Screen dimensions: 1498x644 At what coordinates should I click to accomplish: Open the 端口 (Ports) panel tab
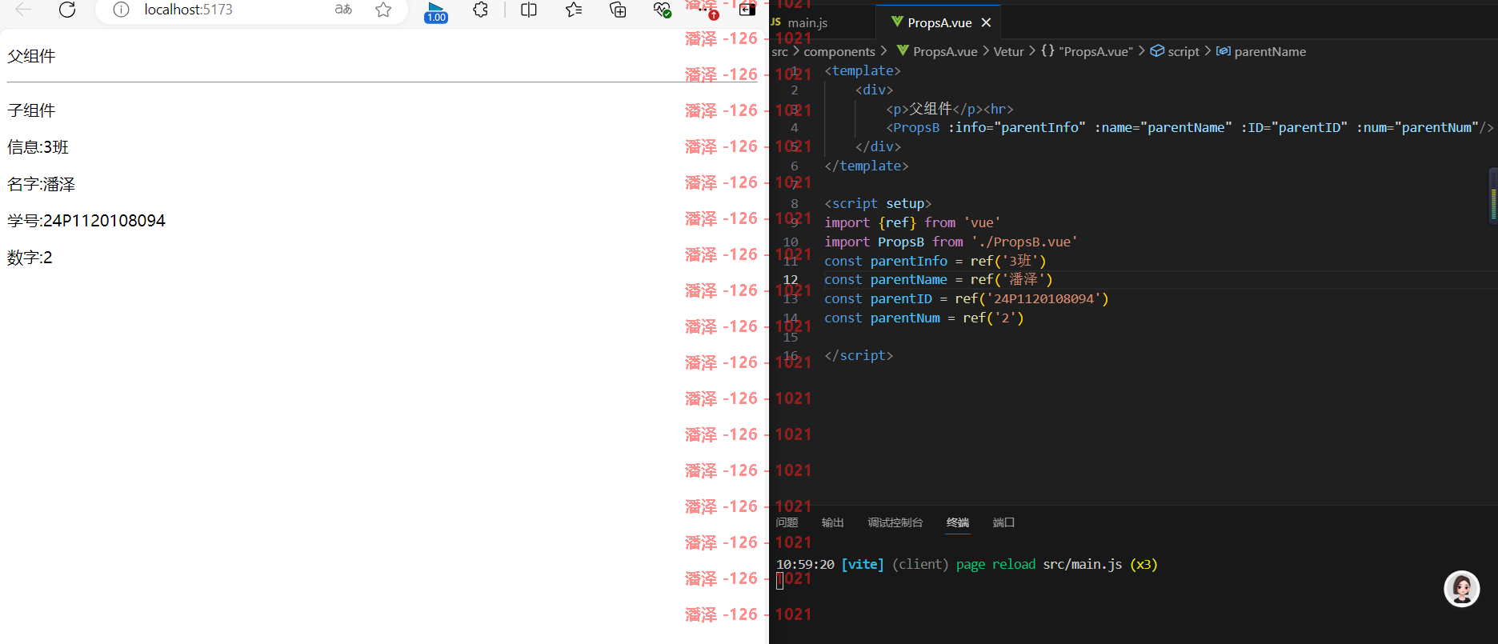(1003, 522)
